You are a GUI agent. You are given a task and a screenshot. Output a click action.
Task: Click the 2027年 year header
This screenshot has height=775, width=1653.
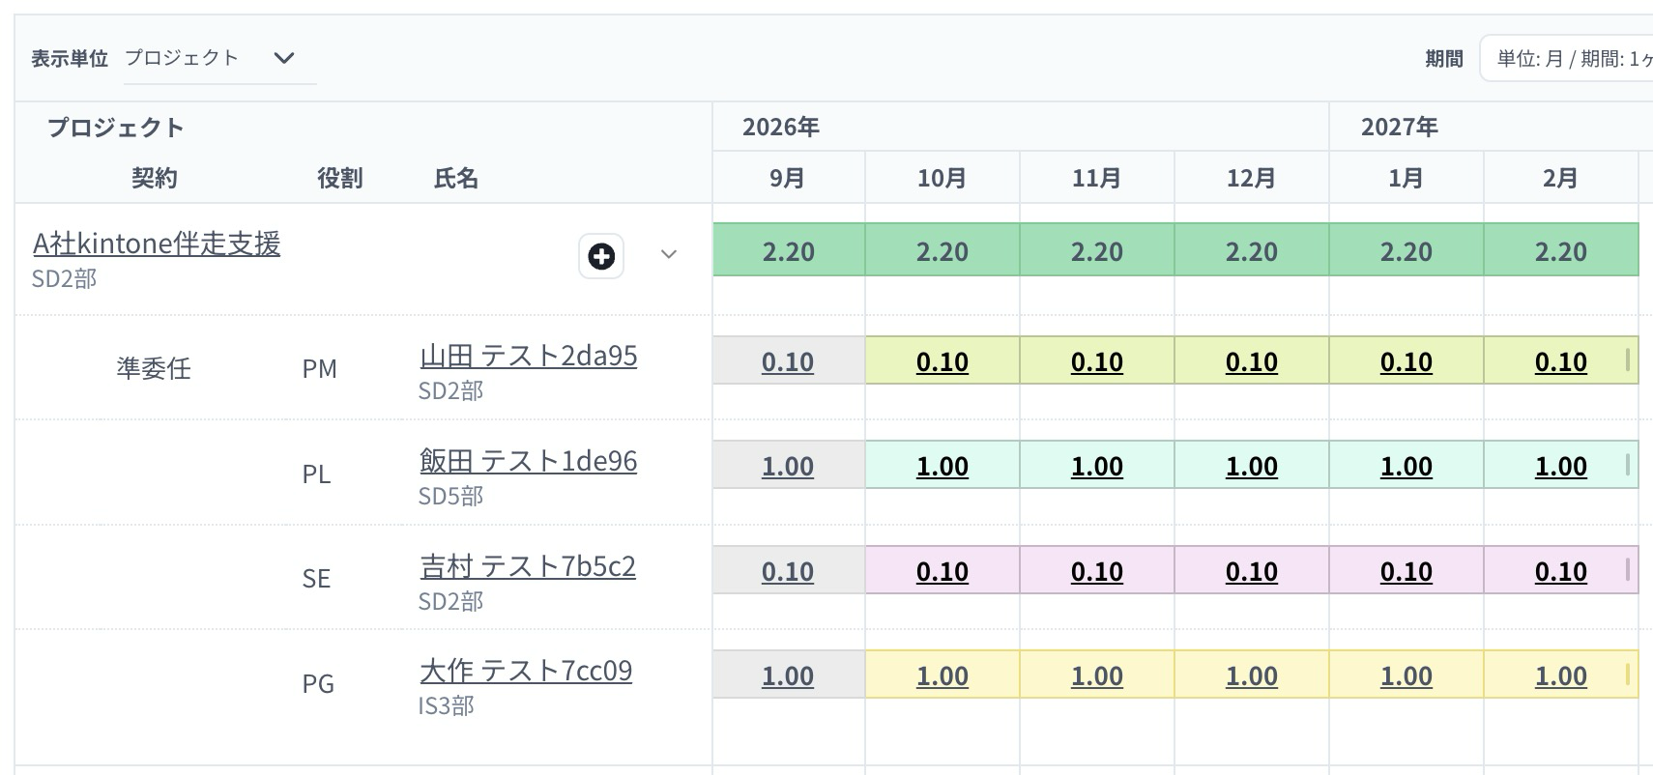(1400, 127)
